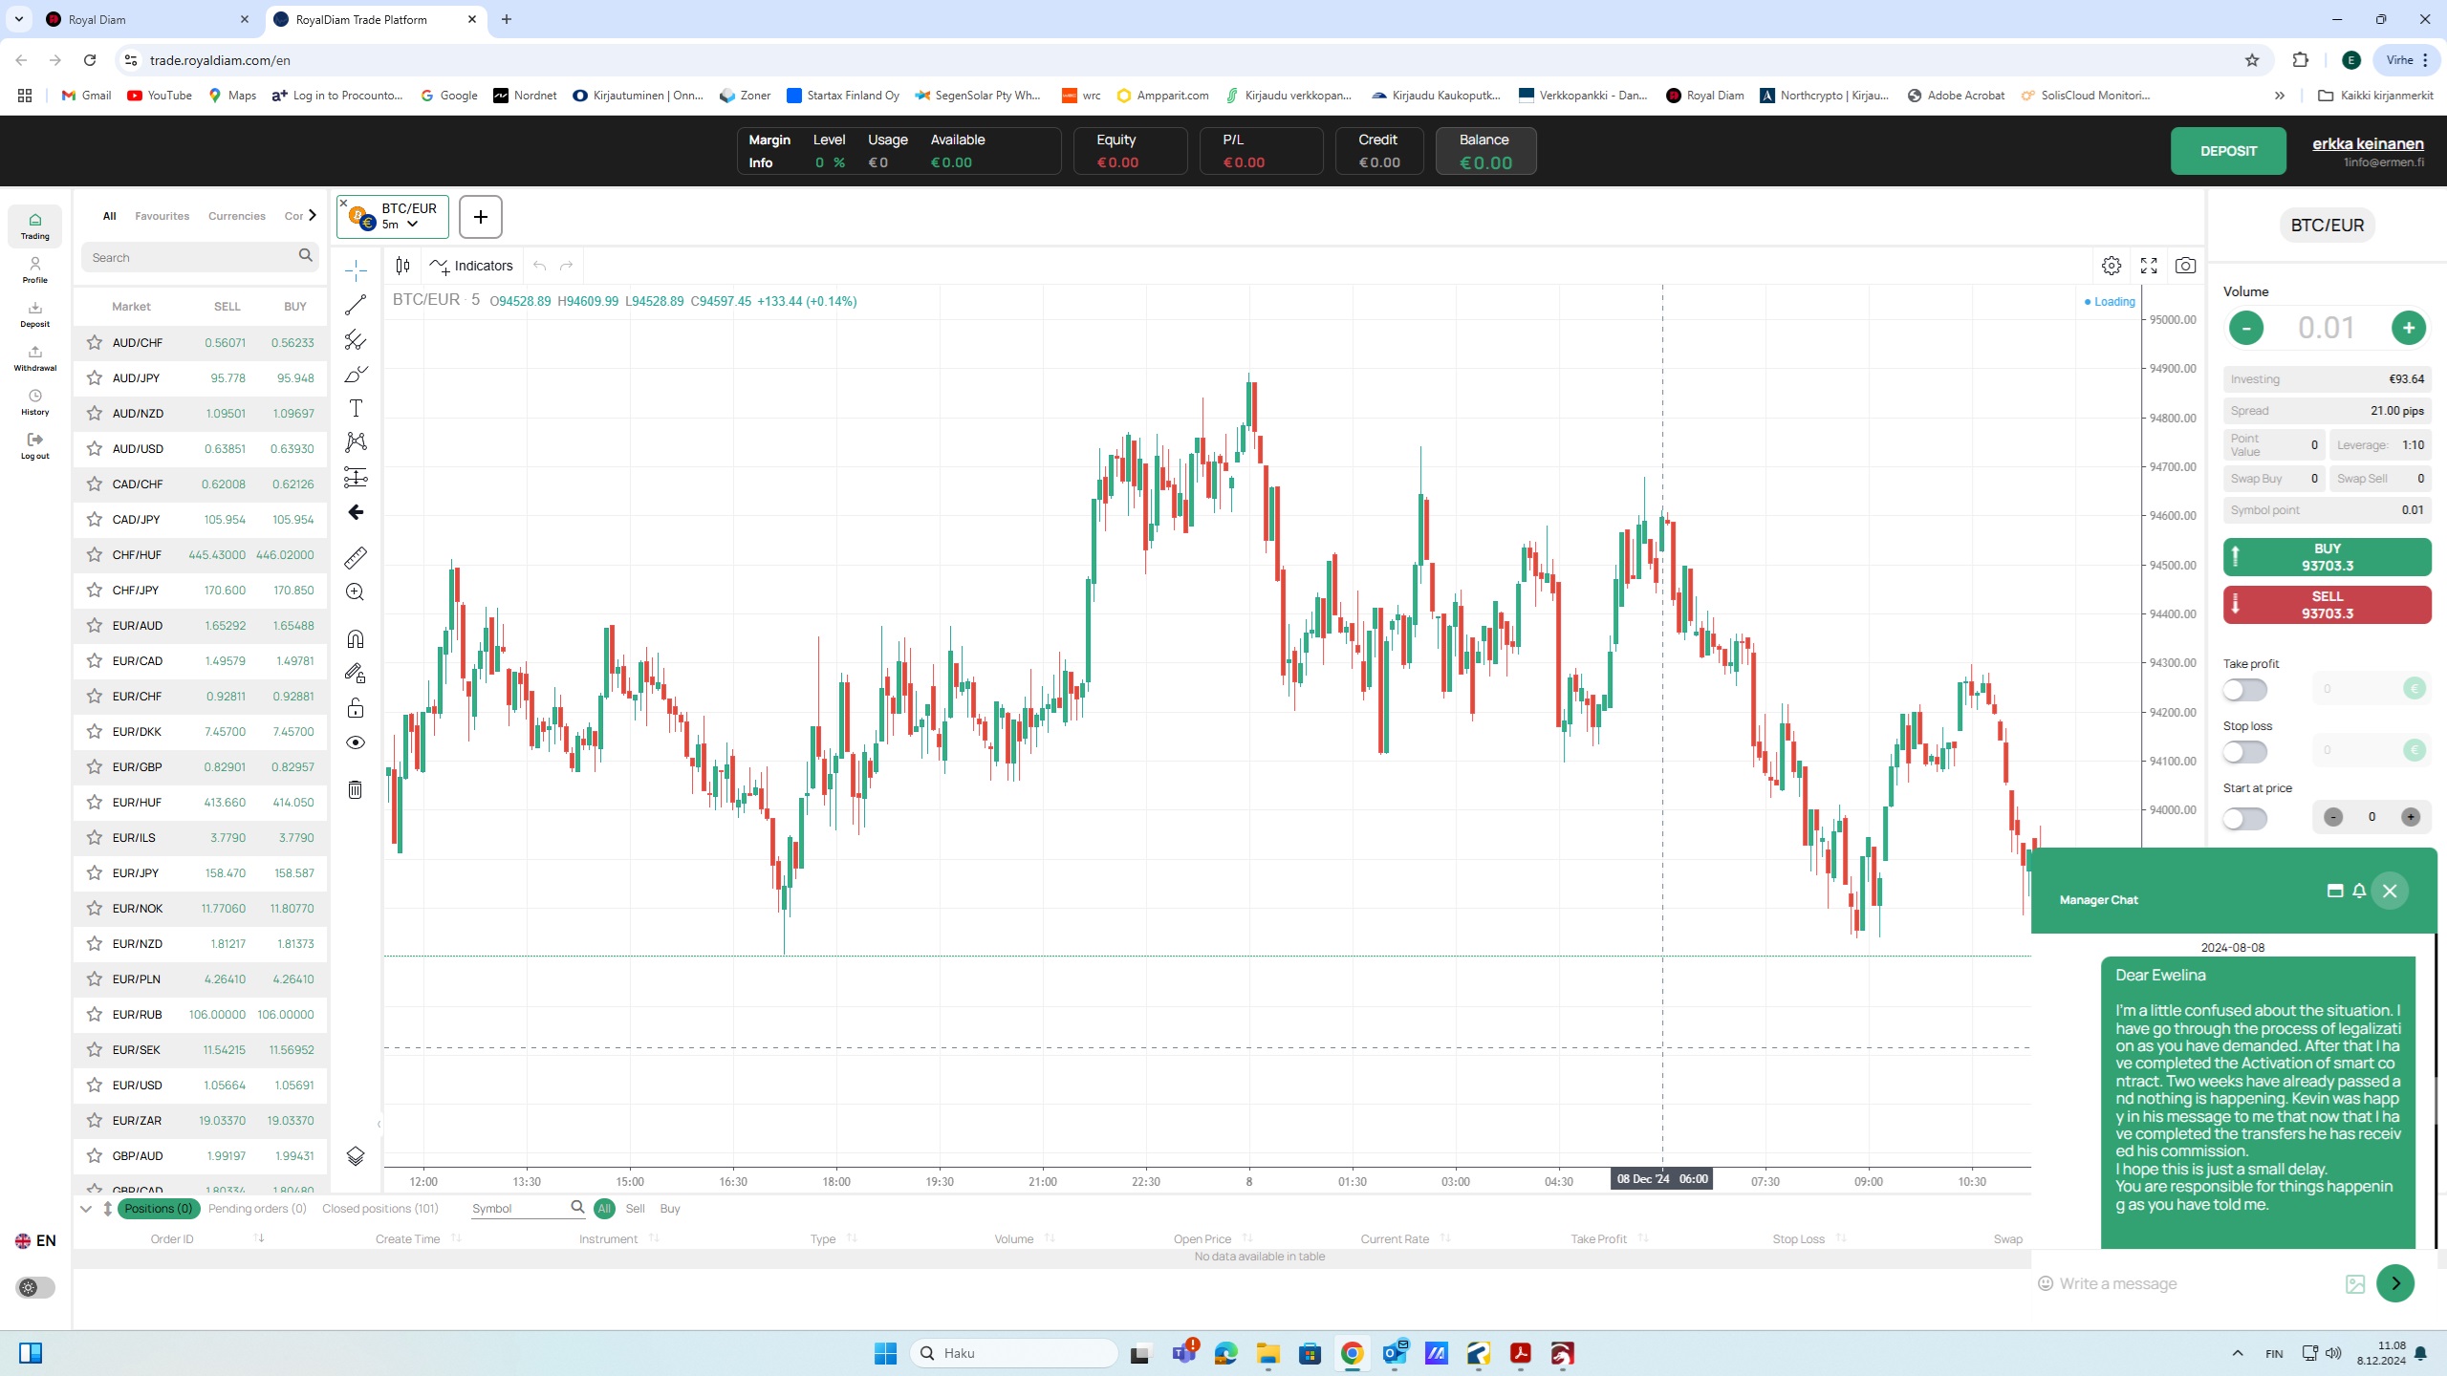Click the zoom in magnifier tool
The width and height of the screenshot is (2447, 1376).
click(356, 592)
